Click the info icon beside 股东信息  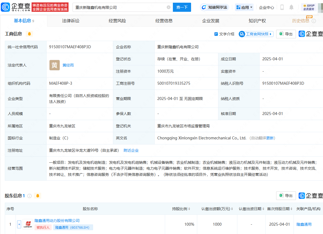click(29, 196)
